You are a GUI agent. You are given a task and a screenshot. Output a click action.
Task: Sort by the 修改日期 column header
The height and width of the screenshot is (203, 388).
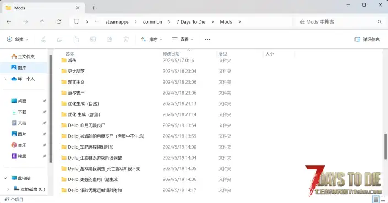click(x=171, y=53)
